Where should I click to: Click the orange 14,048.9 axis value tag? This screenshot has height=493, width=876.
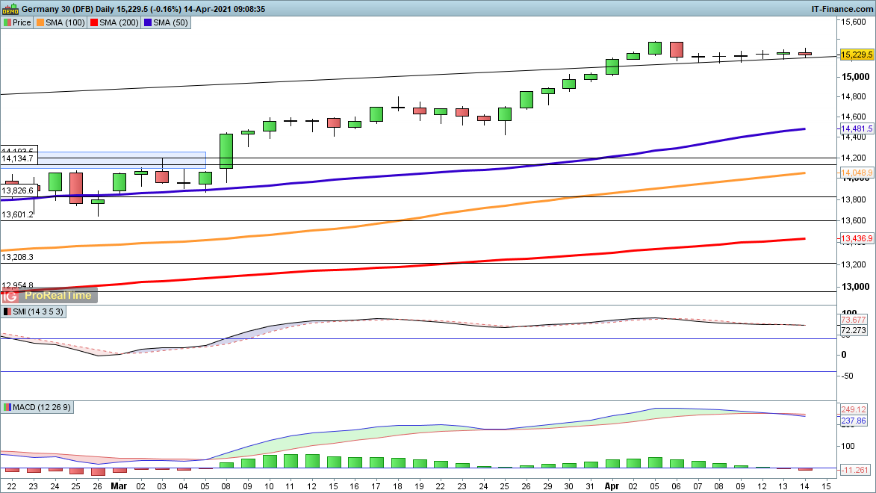tap(857, 173)
